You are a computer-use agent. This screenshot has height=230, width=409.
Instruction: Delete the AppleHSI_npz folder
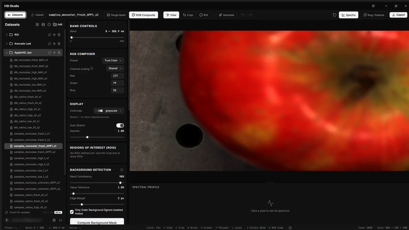(59, 53)
